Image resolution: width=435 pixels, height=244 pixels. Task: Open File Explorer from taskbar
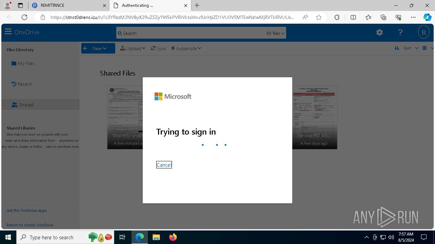(156, 237)
